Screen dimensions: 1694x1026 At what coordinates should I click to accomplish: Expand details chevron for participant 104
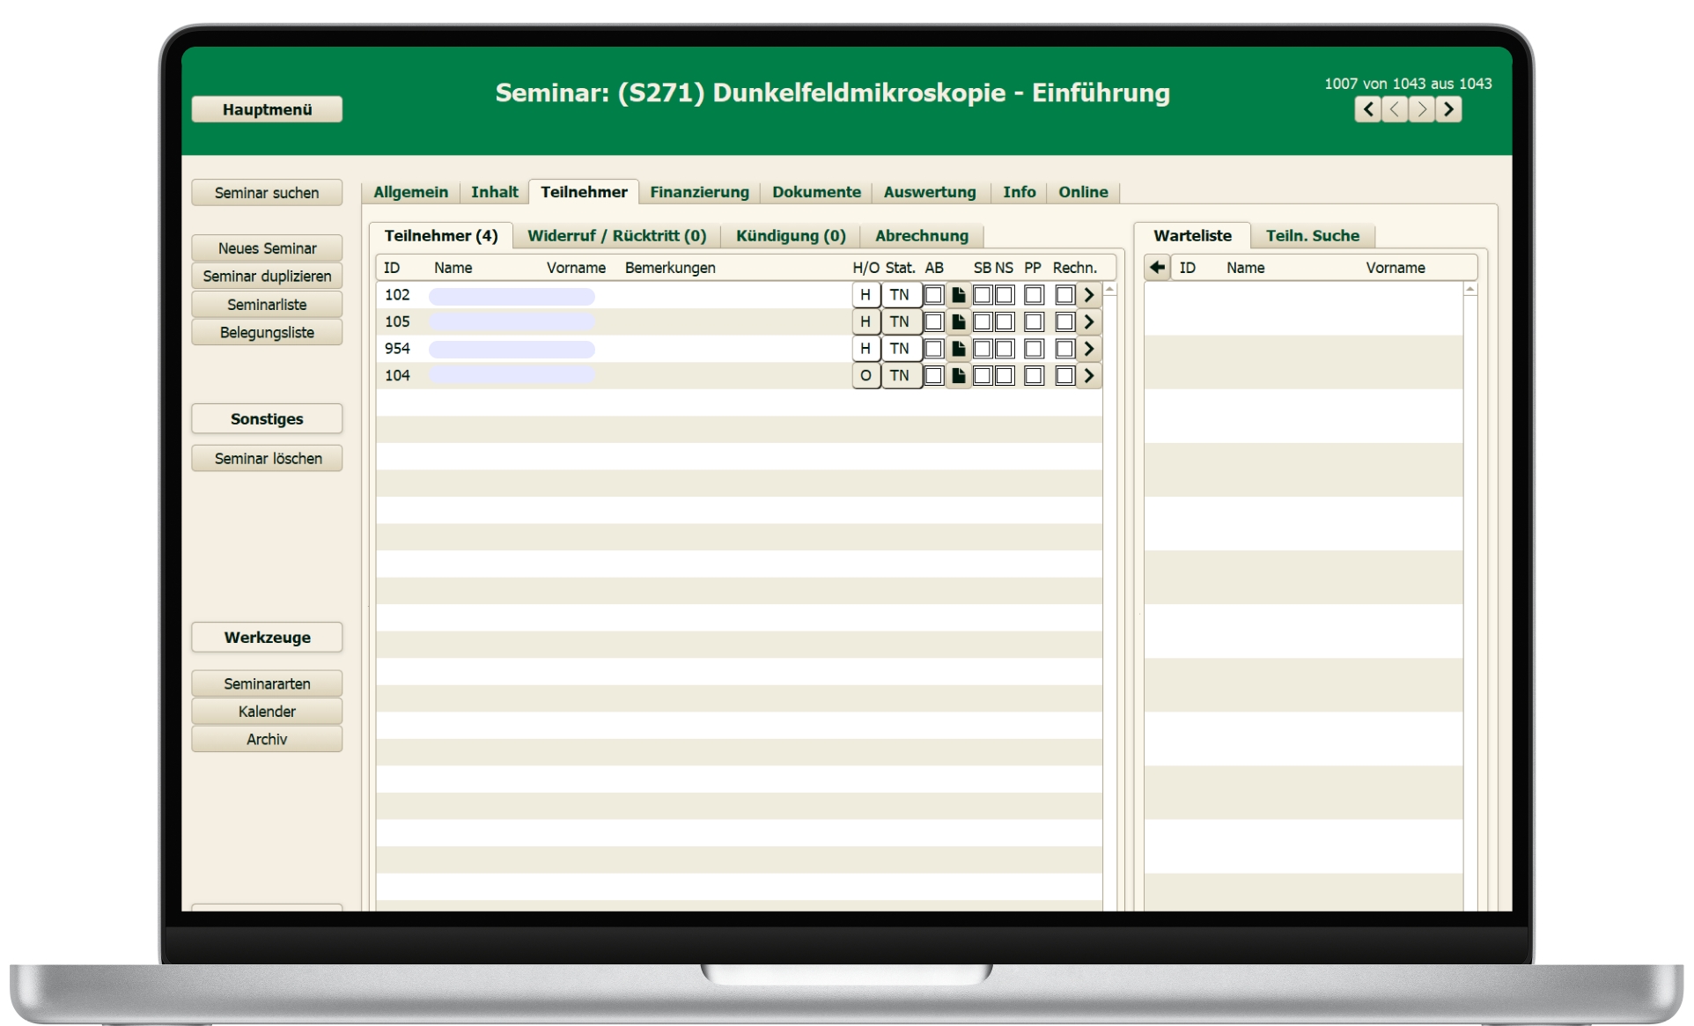(1089, 376)
